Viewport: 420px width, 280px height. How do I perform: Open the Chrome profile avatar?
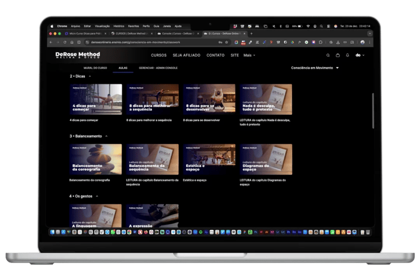coord(363,42)
